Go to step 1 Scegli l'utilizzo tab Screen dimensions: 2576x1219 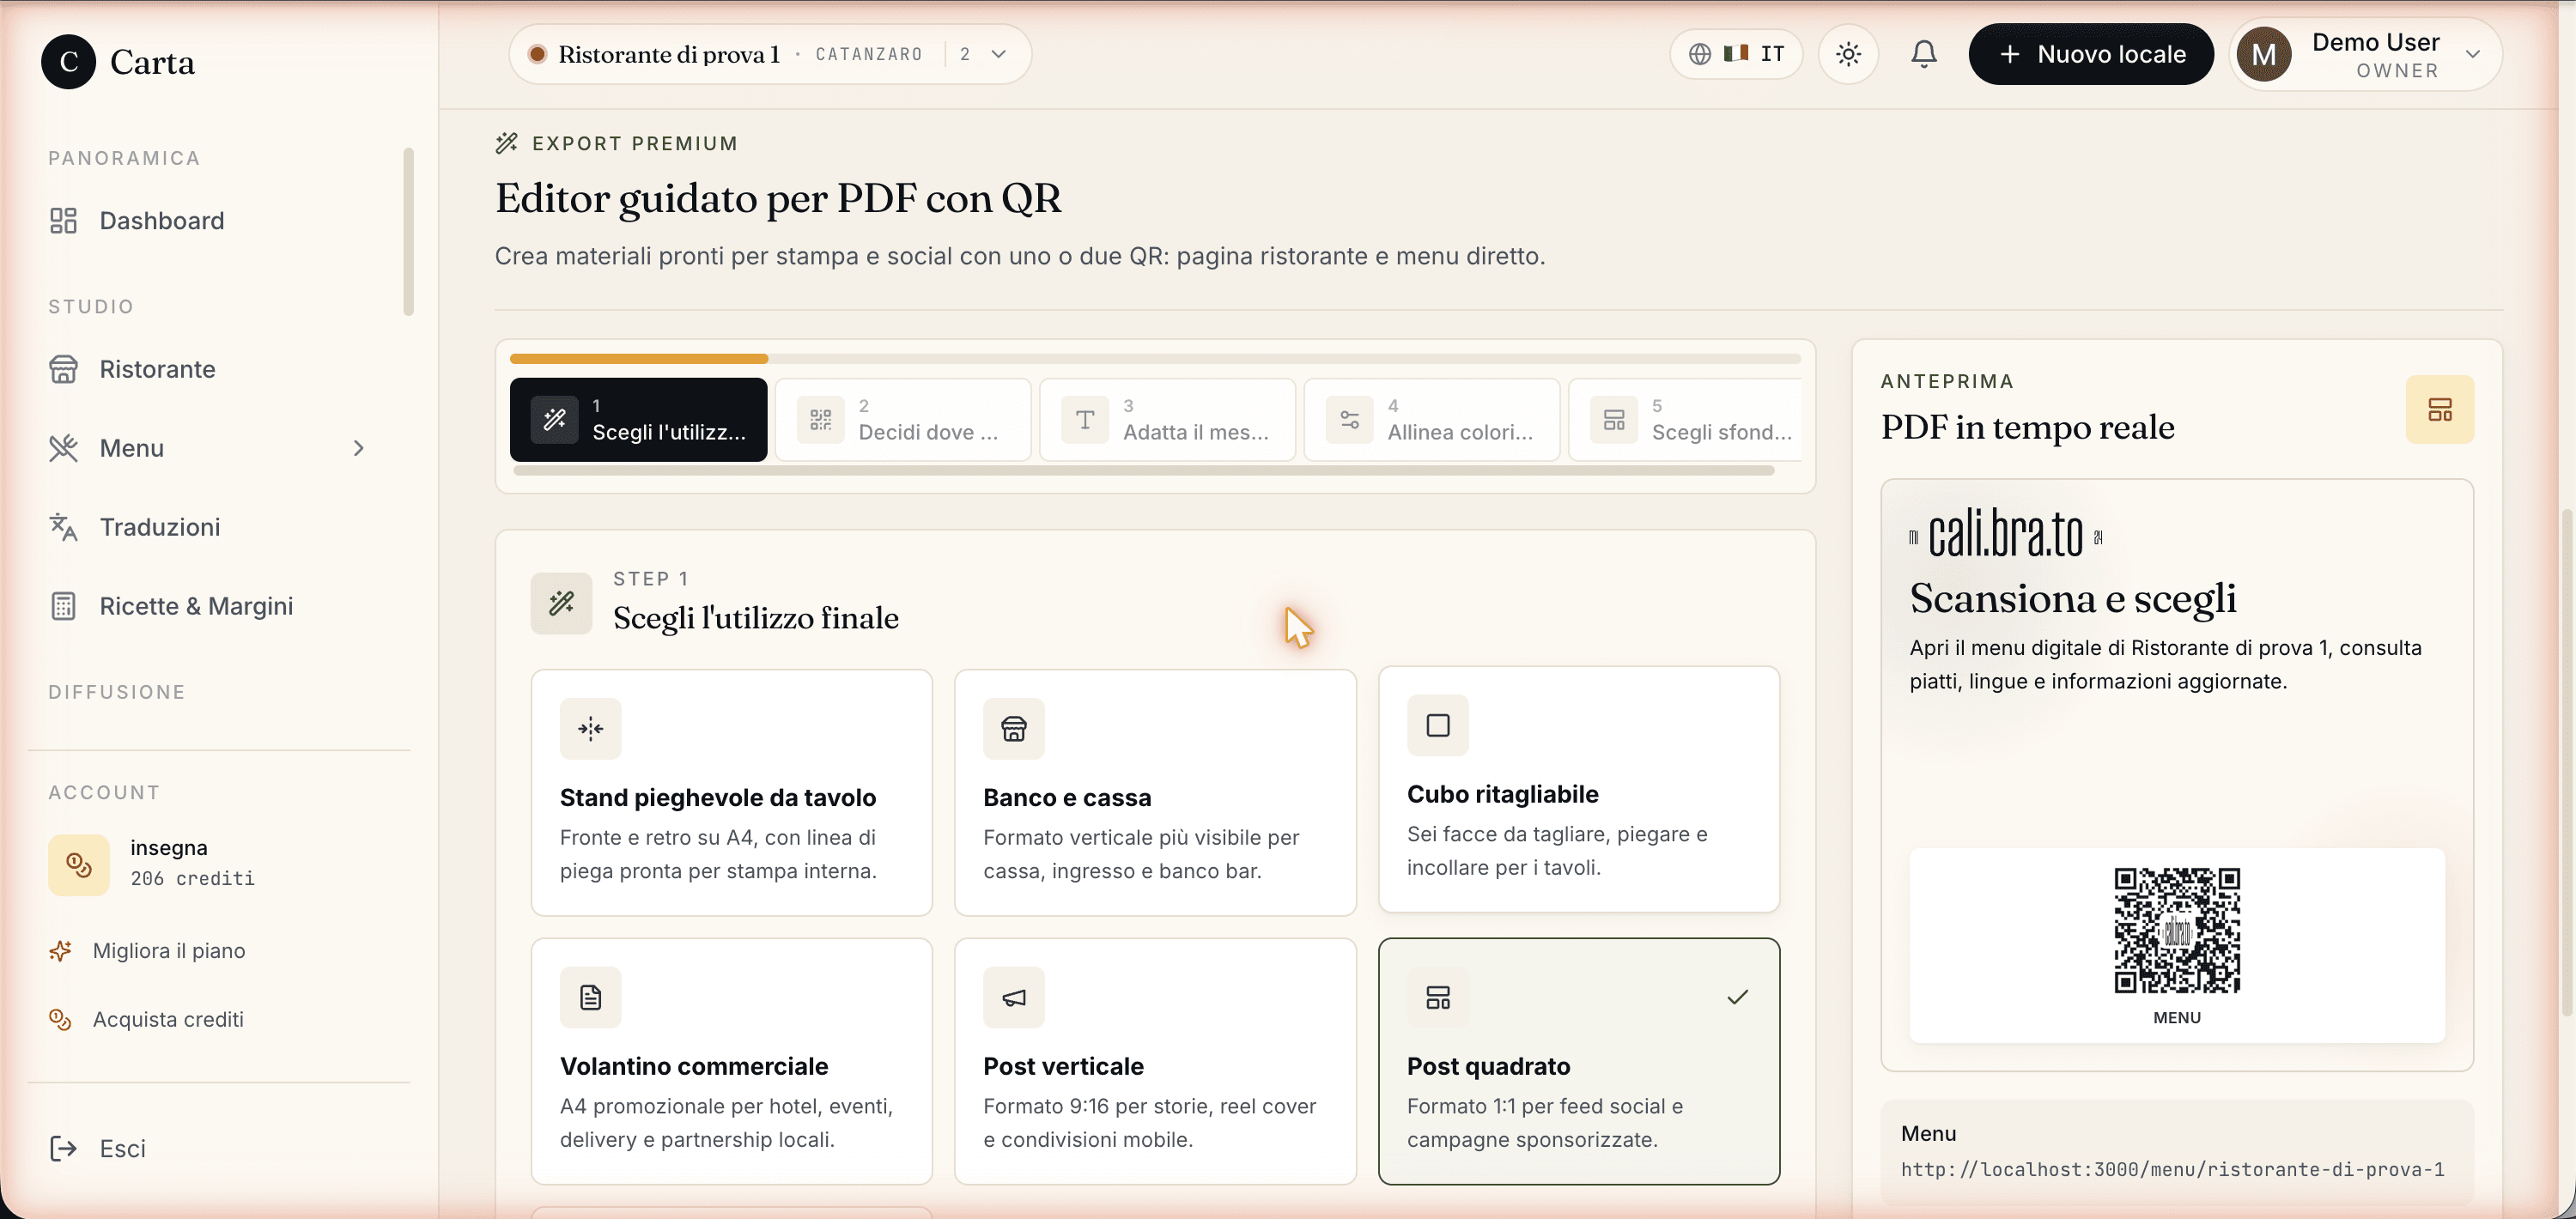point(638,420)
